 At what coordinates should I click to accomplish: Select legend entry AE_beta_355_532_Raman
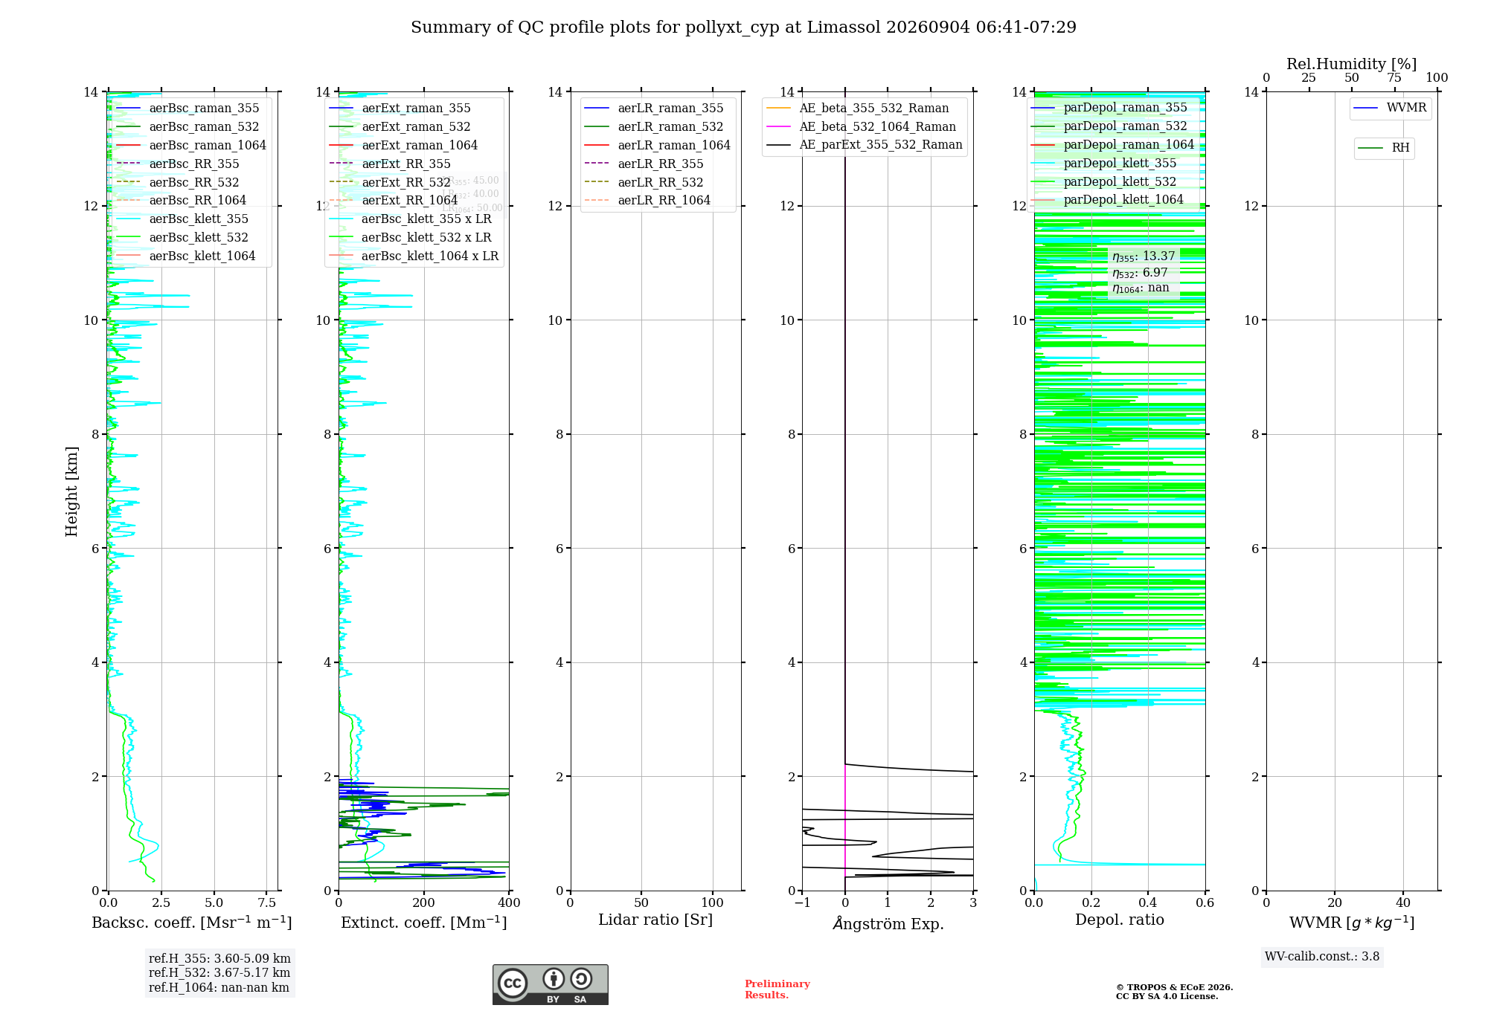(x=858, y=109)
